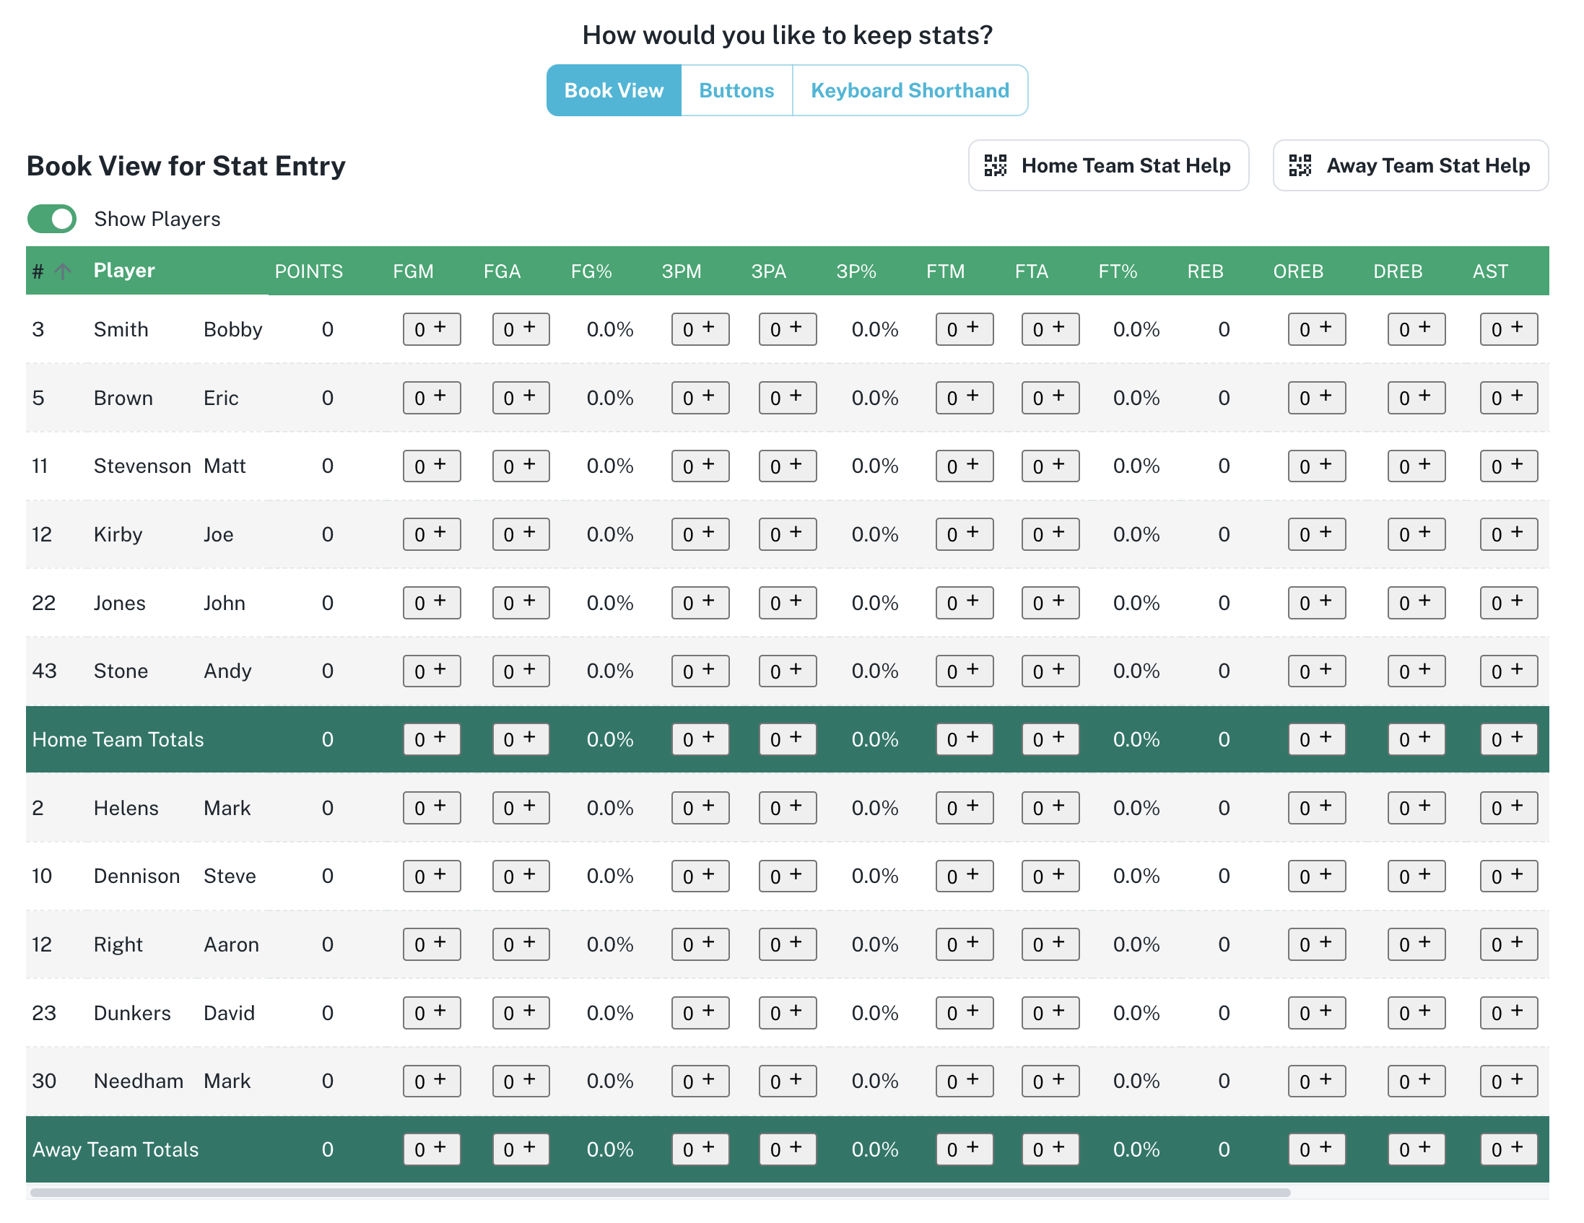Screen dimensions: 1584x1223
Task: Click QR icon in Home Team Stat Help
Action: [995, 165]
